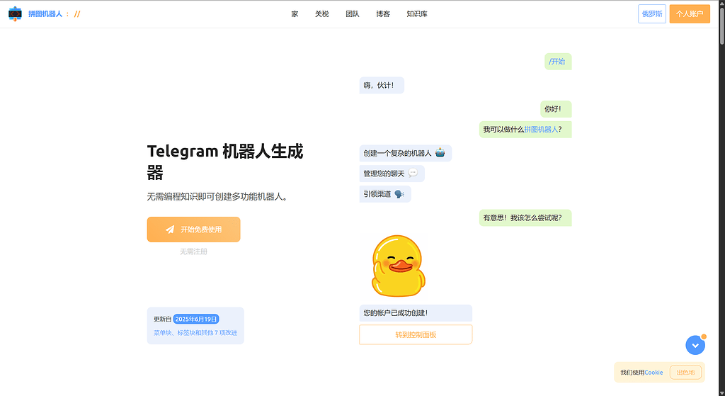
Task: Click the 无需编程知识即可创建多功能机器人 subtitle
Action: (217, 197)
